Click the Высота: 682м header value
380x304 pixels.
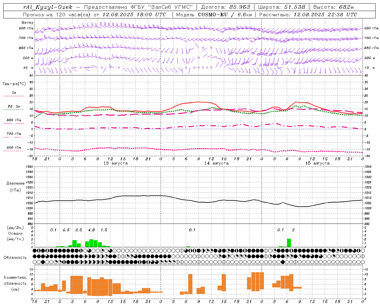click(333, 7)
